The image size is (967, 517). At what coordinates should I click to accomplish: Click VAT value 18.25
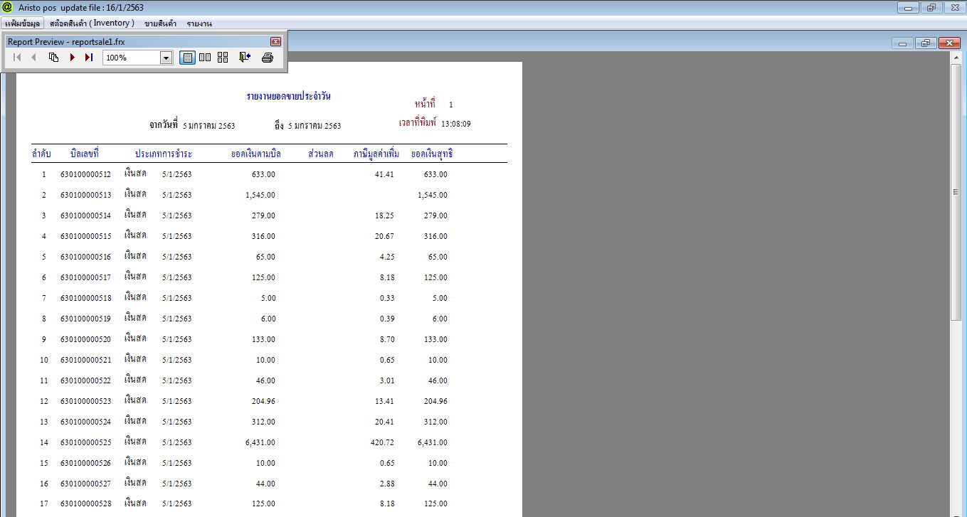(384, 215)
